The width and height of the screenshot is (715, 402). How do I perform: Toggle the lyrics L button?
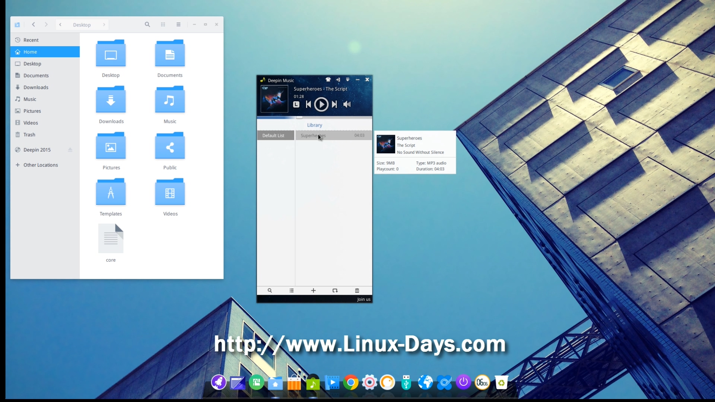[296, 105]
